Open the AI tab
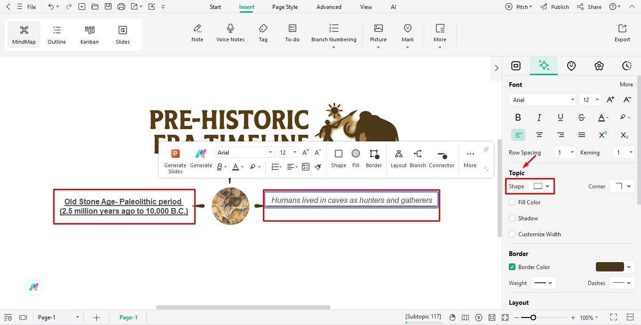This screenshot has width=641, height=325. (x=393, y=7)
